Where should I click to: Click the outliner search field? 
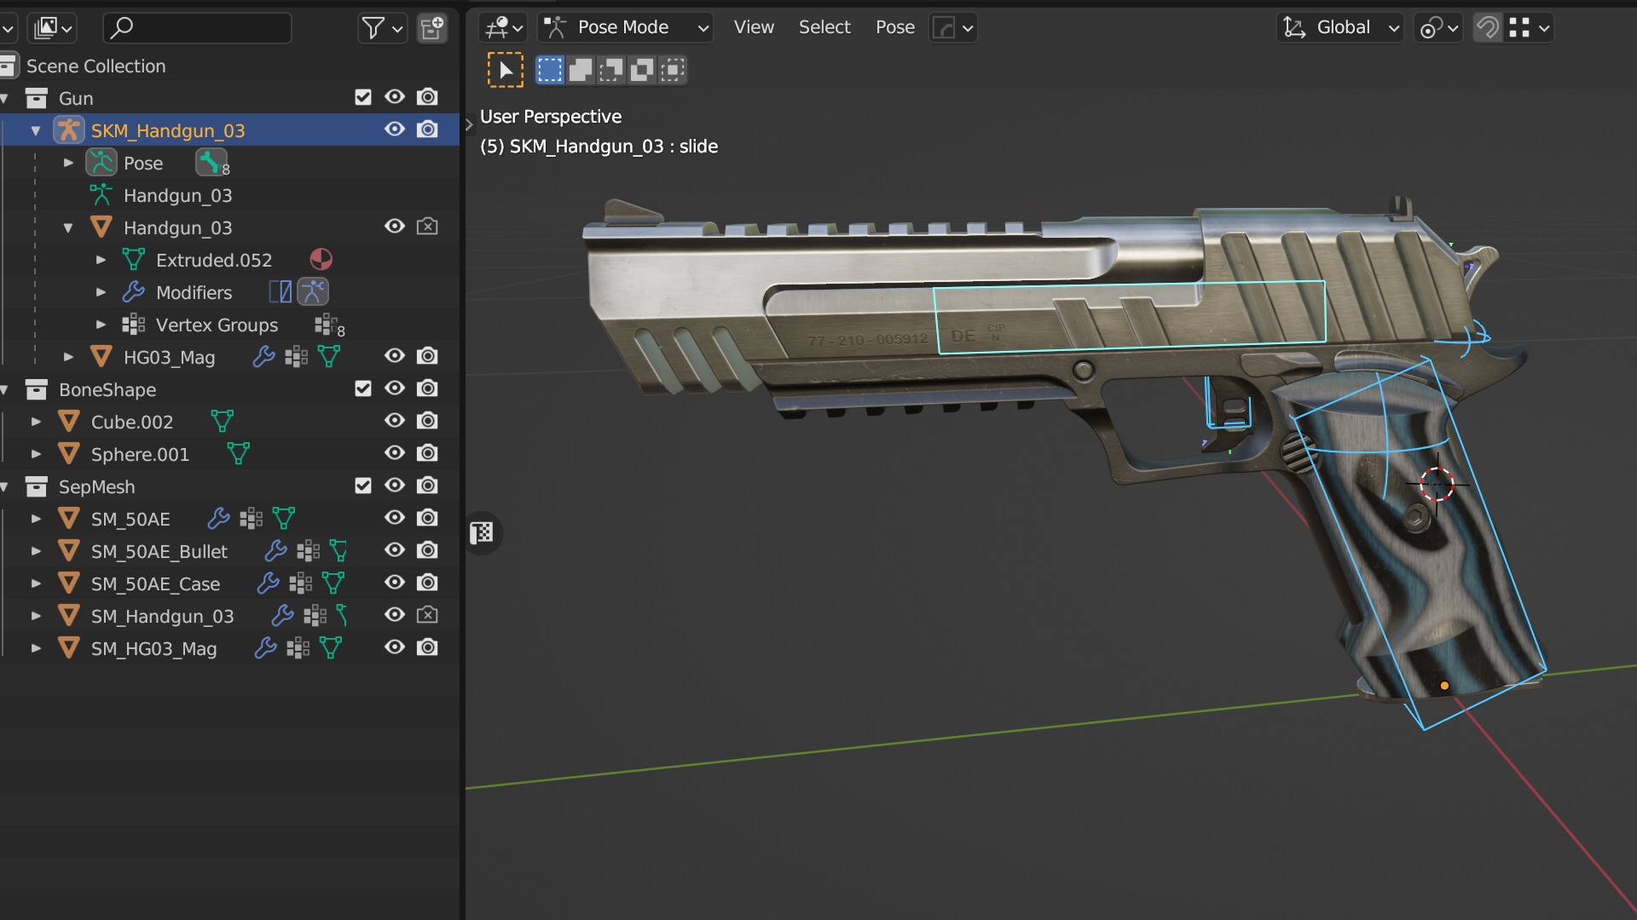[198, 28]
